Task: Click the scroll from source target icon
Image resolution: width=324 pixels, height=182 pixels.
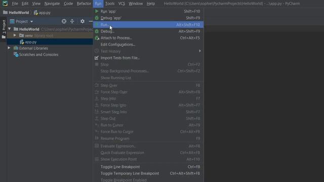Action: click(x=64, y=21)
